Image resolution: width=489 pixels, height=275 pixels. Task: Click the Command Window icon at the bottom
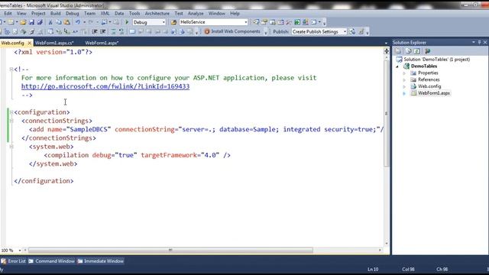[x=31, y=261]
